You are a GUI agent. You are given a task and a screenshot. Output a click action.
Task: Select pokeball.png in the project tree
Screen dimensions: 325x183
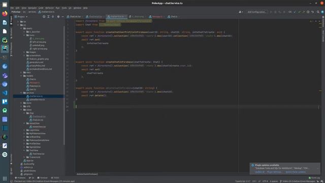tap(38, 45)
